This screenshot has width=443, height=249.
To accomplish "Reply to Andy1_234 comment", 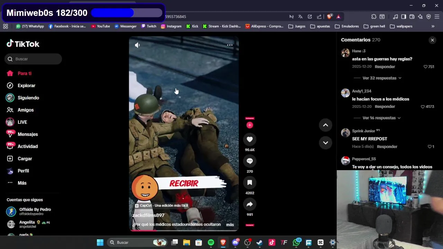I will (385, 107).
